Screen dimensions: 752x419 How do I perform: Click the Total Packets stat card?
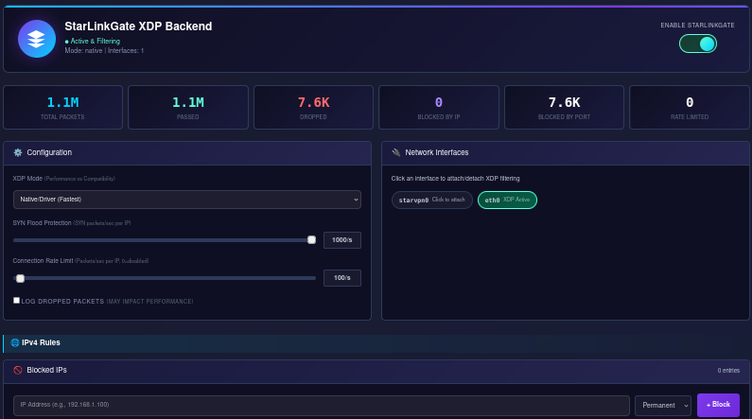pyautogui.click(x=62, y=108)
